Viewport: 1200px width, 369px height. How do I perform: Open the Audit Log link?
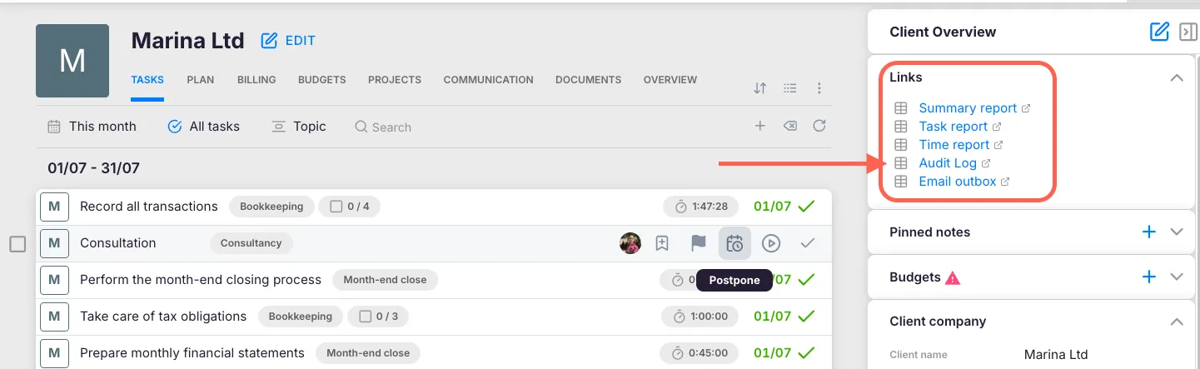[x=947, y=163]
